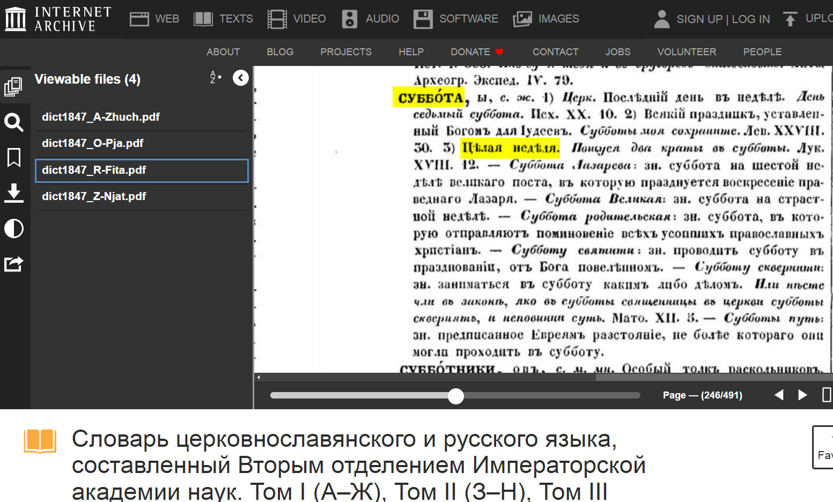Open the Contact link
The height and width of the screenshot is (502, 833).
pyautogui.click(x=556, y=52)
